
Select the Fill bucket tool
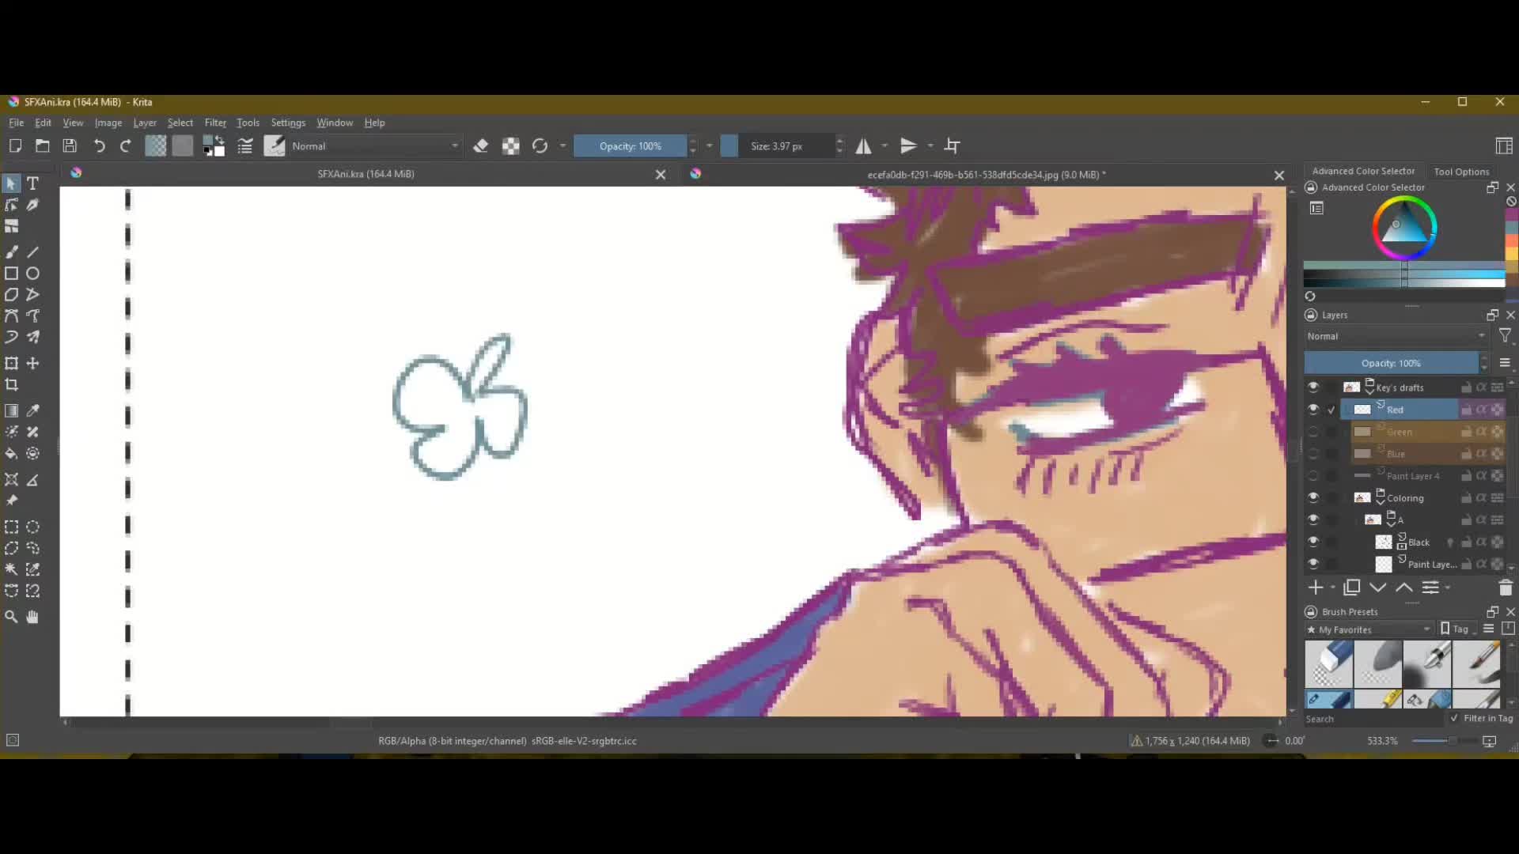click(x=12, y=454)
